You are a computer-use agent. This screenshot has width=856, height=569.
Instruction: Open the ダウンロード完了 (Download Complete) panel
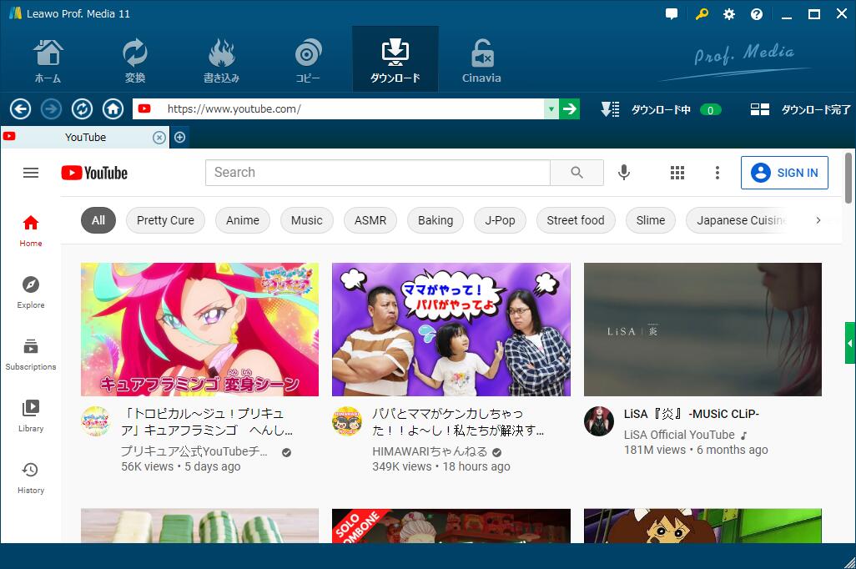(x=797, y=108)
